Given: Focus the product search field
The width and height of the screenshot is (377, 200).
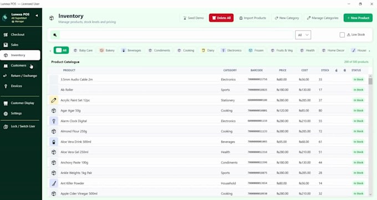Looking at the screenshot, I should coord(176,35).
